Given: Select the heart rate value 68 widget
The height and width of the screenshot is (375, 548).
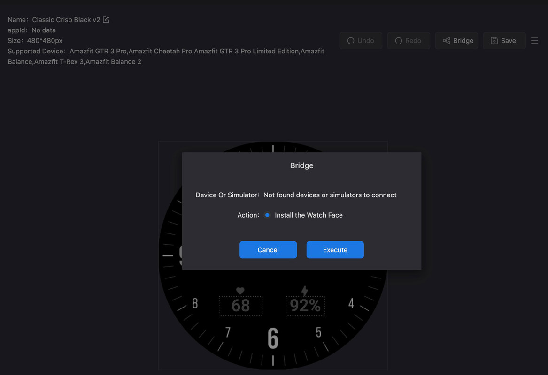Looking at the screenshot, I should pyautogui.click(x=240, y=306).
